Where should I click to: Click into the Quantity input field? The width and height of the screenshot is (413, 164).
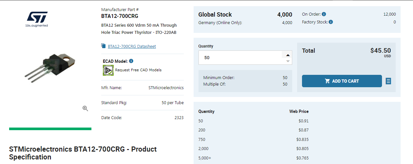click(x=240, y=58)
